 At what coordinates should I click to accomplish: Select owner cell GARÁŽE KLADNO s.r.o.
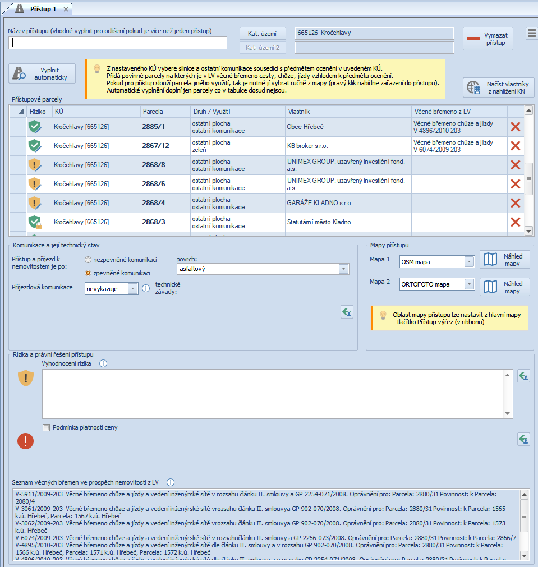tap(348, 203)
